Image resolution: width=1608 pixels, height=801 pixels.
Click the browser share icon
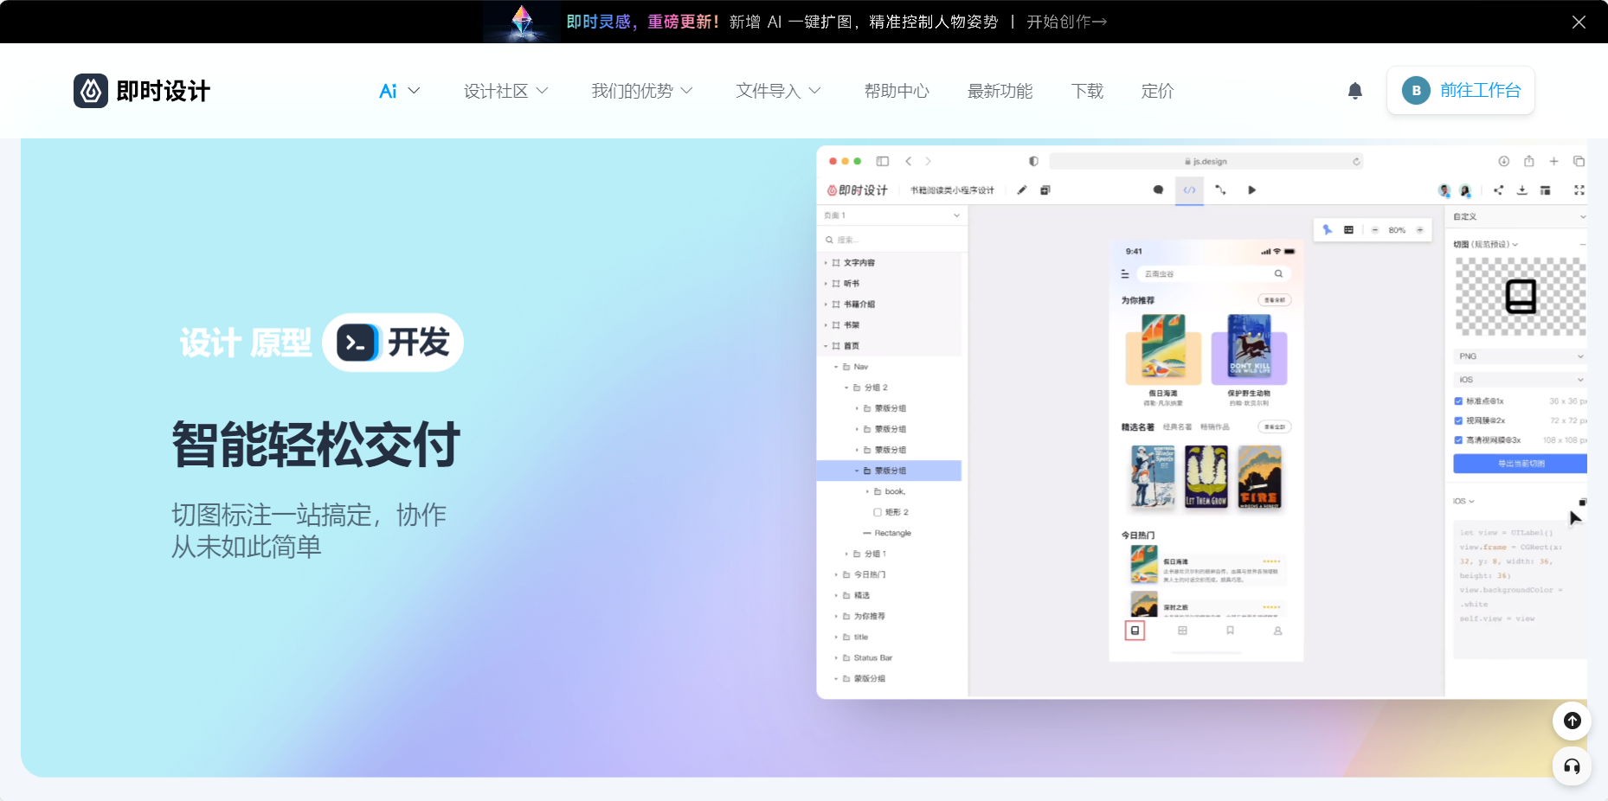coord(1529,161)
